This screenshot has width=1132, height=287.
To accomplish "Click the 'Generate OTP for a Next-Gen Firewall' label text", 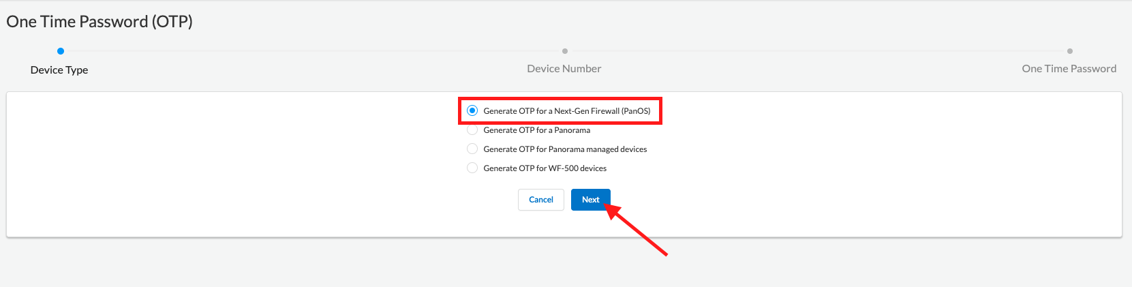I will [x=566, y=111].
